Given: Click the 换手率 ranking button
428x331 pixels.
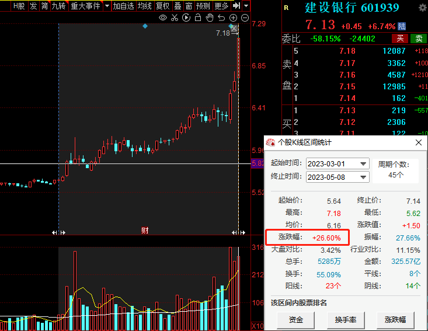Looking at the screenshot, I should tap(345, 319).
